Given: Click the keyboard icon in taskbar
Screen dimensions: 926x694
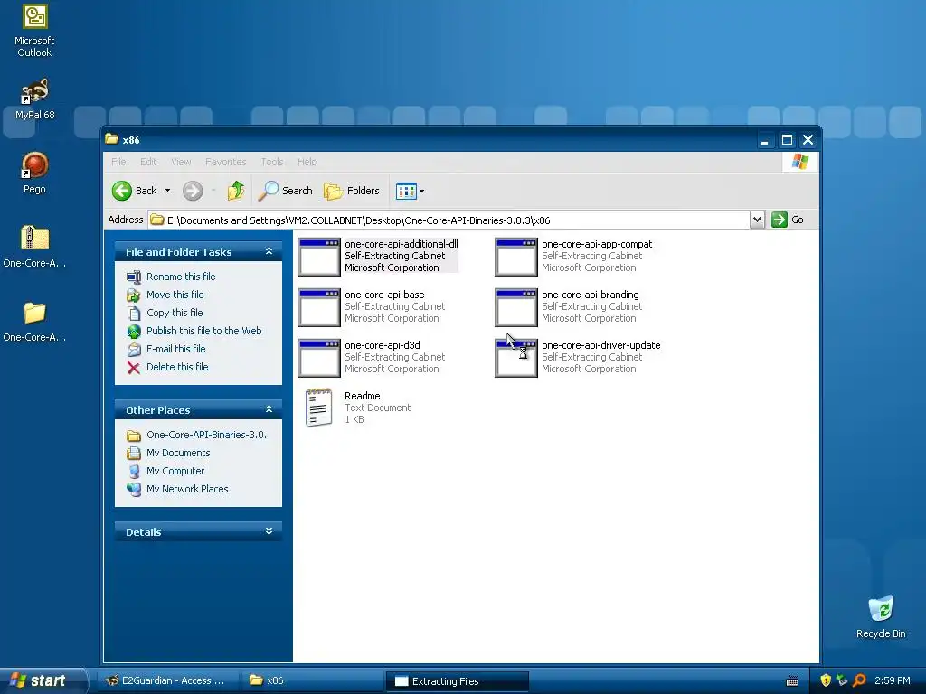Looking at the screenshot, I should pos(792,681).
